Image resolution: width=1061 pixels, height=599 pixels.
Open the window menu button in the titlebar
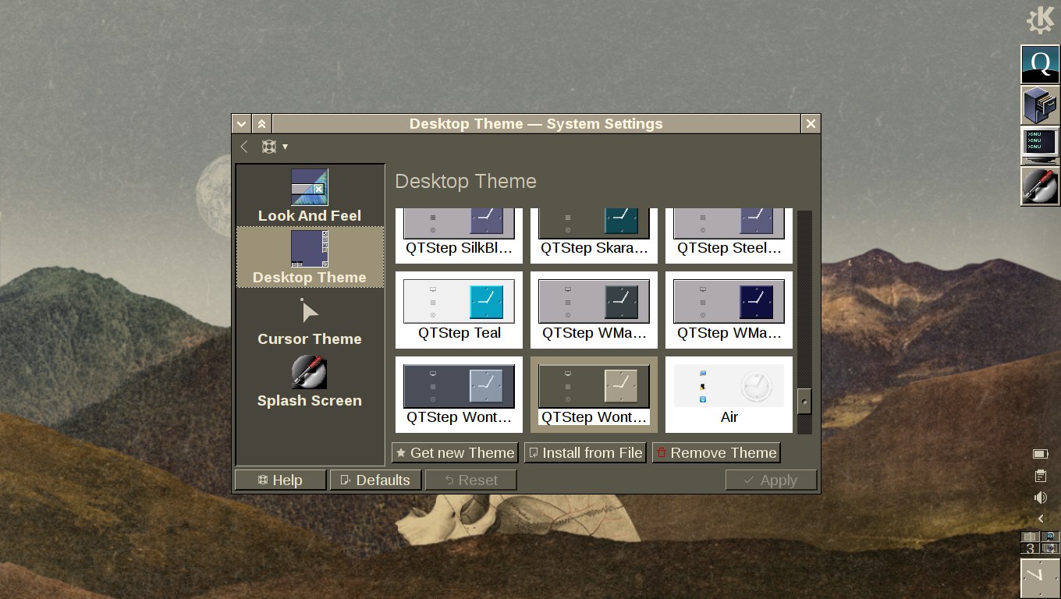tap(242, 124)
